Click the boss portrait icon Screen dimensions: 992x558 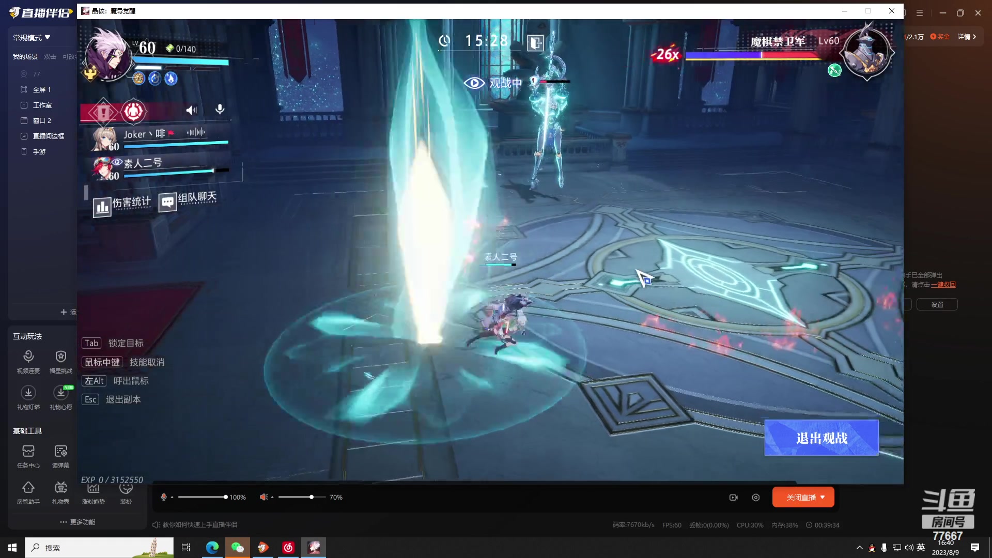[866, 52]
